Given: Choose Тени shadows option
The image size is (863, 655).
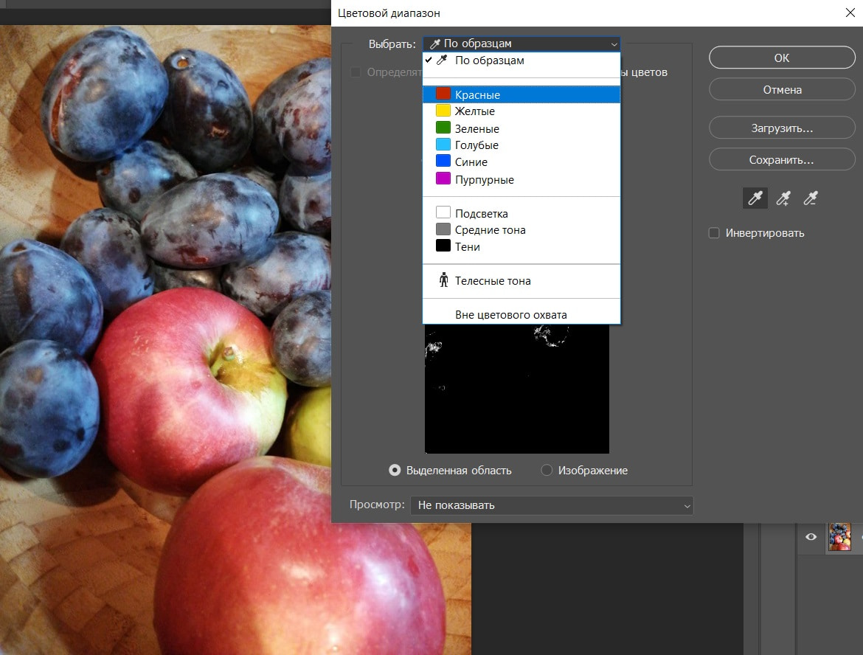Looking at the screenshot, I should pyautogui.click(x=521, y=246).
